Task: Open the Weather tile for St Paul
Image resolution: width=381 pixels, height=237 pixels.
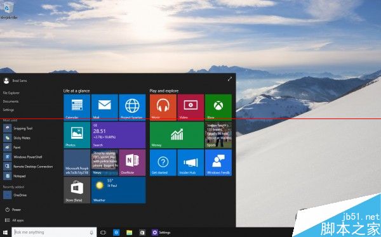Action: tap(118, 190)
